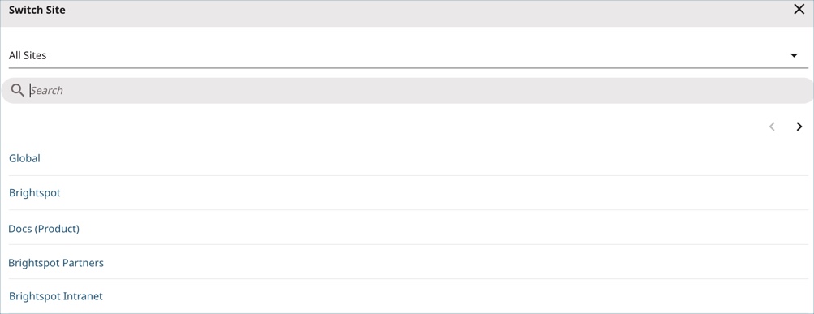Click inside the grey search bar
The height and width of the screenshot is (314, 814).
pyautogui.click(x=407, y=90)
